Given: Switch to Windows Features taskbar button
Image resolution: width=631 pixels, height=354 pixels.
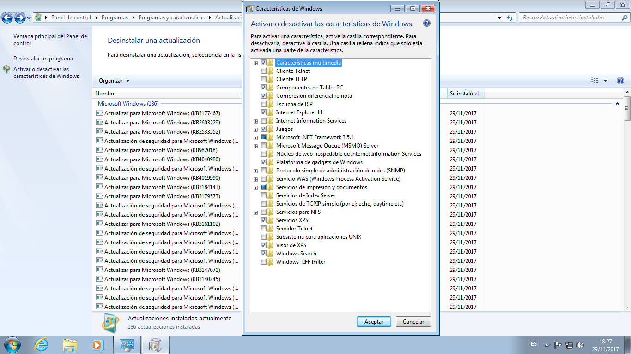Looking at the screenshot, I should 156,345.
